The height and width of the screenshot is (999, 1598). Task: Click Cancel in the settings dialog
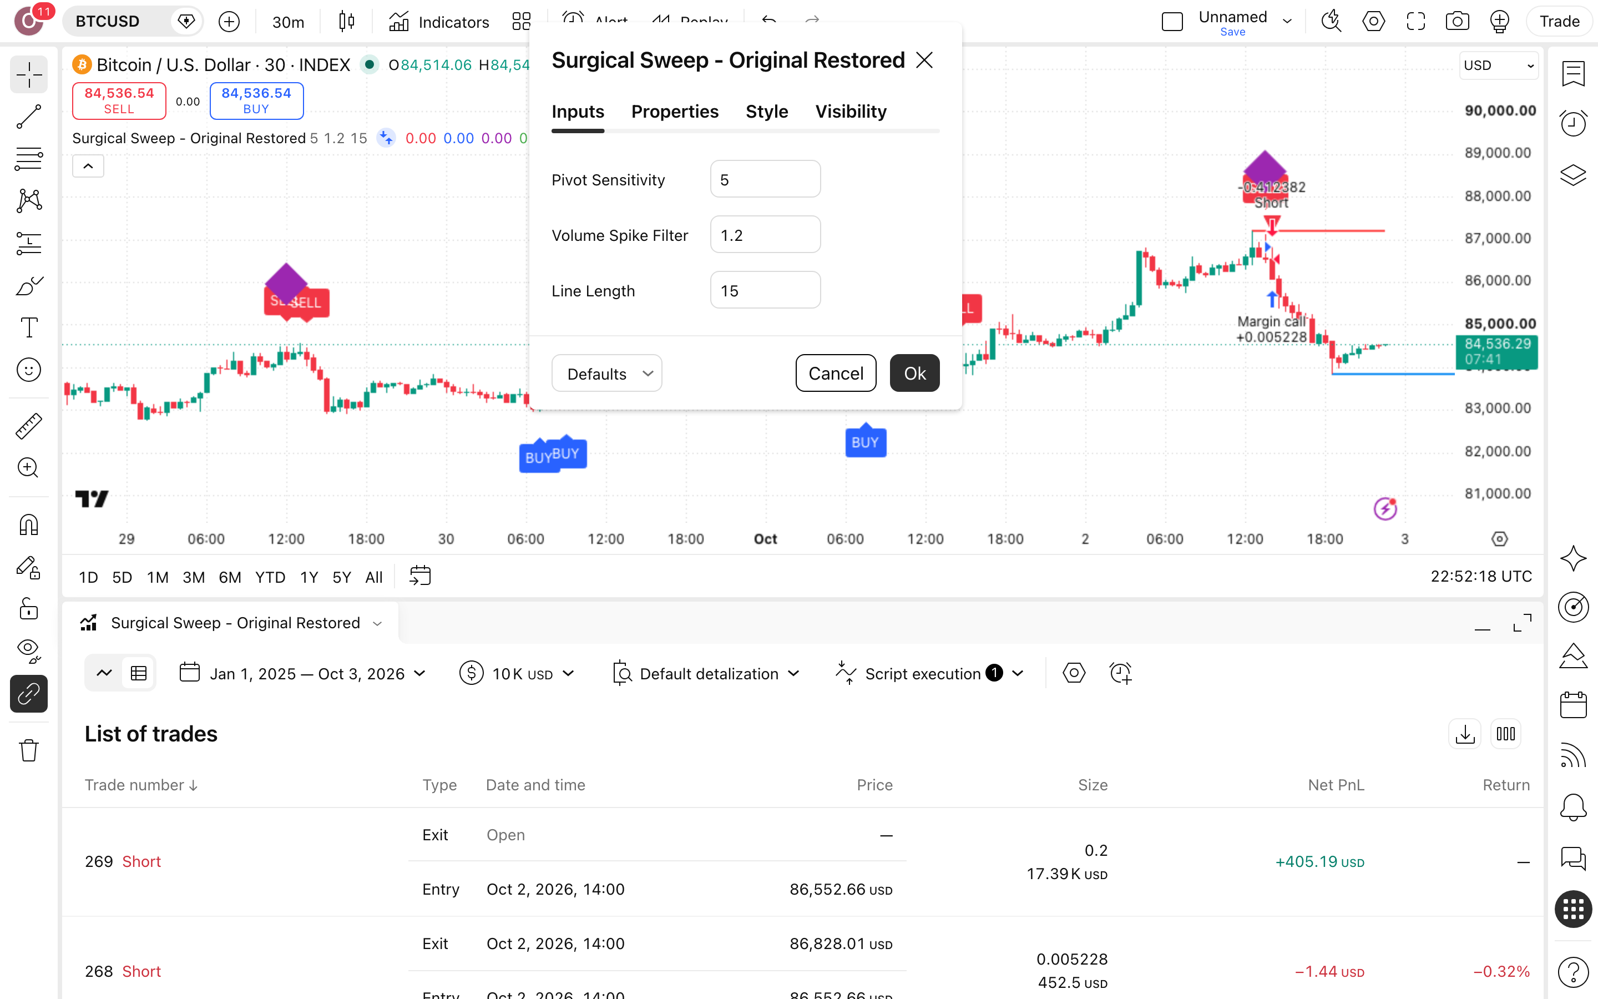(835, 374)
